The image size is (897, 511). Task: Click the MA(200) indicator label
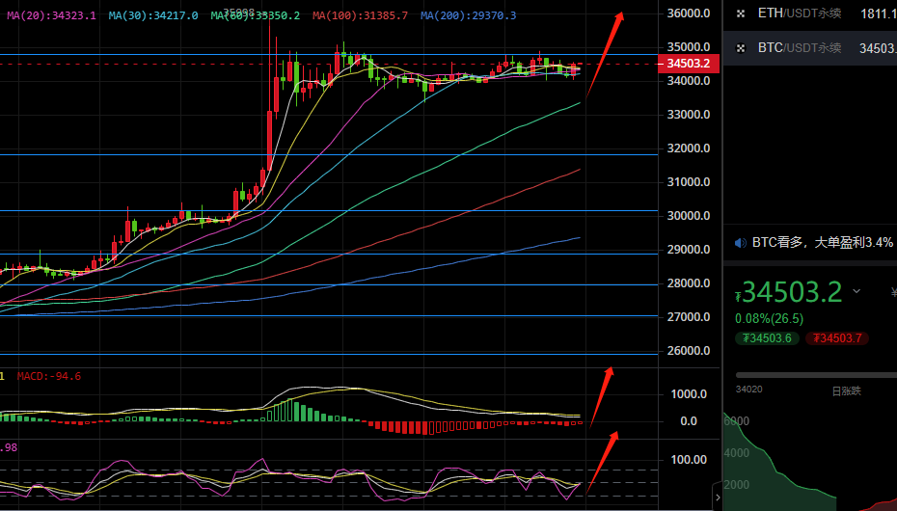click(x=469, y=16)
